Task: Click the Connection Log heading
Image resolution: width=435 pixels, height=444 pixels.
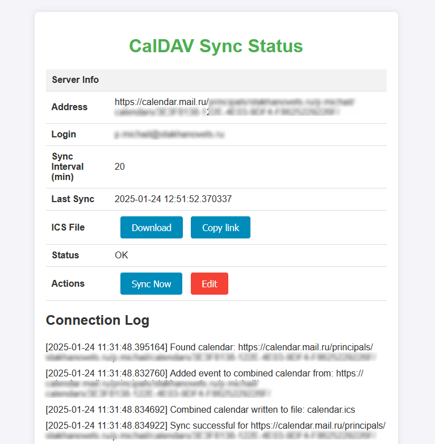Action: pos(97,320)
